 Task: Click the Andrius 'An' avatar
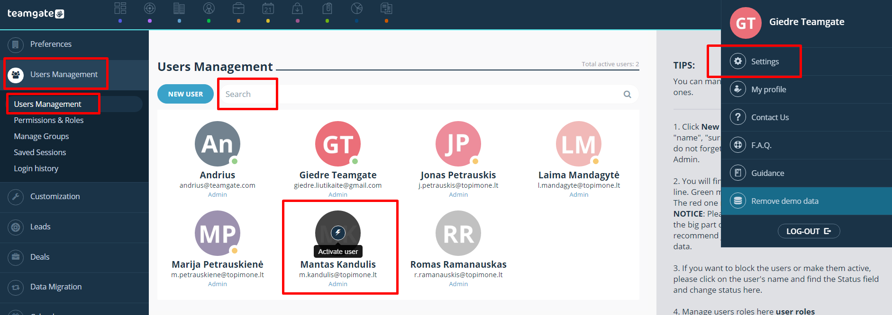pos(218,144)
